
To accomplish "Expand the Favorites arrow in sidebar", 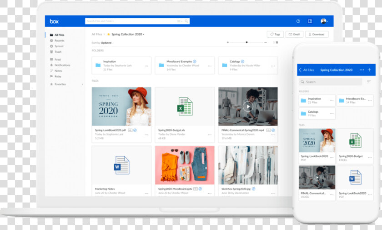I will tap(82, 84).
